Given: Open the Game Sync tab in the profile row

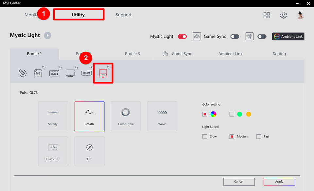Looking at the screenshot, I should 177,54.
